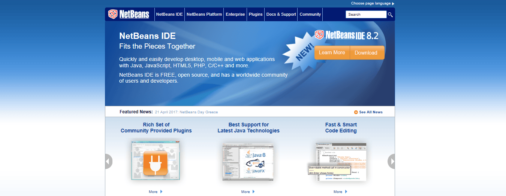Show the previous carousel slide
Image resolution: width=506 pixels, height=196 pixels.
pos(108,161)
